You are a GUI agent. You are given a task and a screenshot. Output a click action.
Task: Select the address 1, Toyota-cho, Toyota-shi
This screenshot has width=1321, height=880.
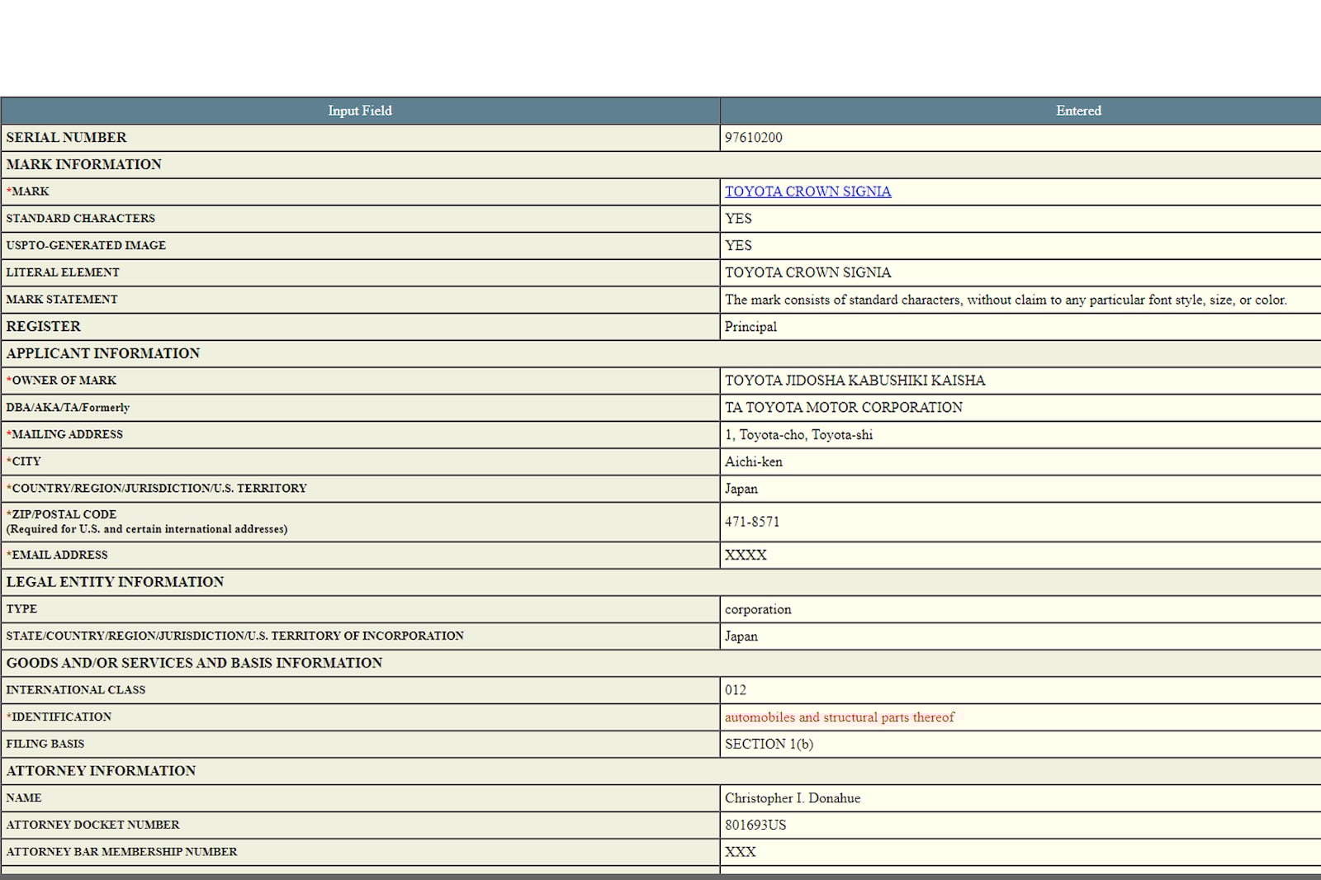pos(798,435)
